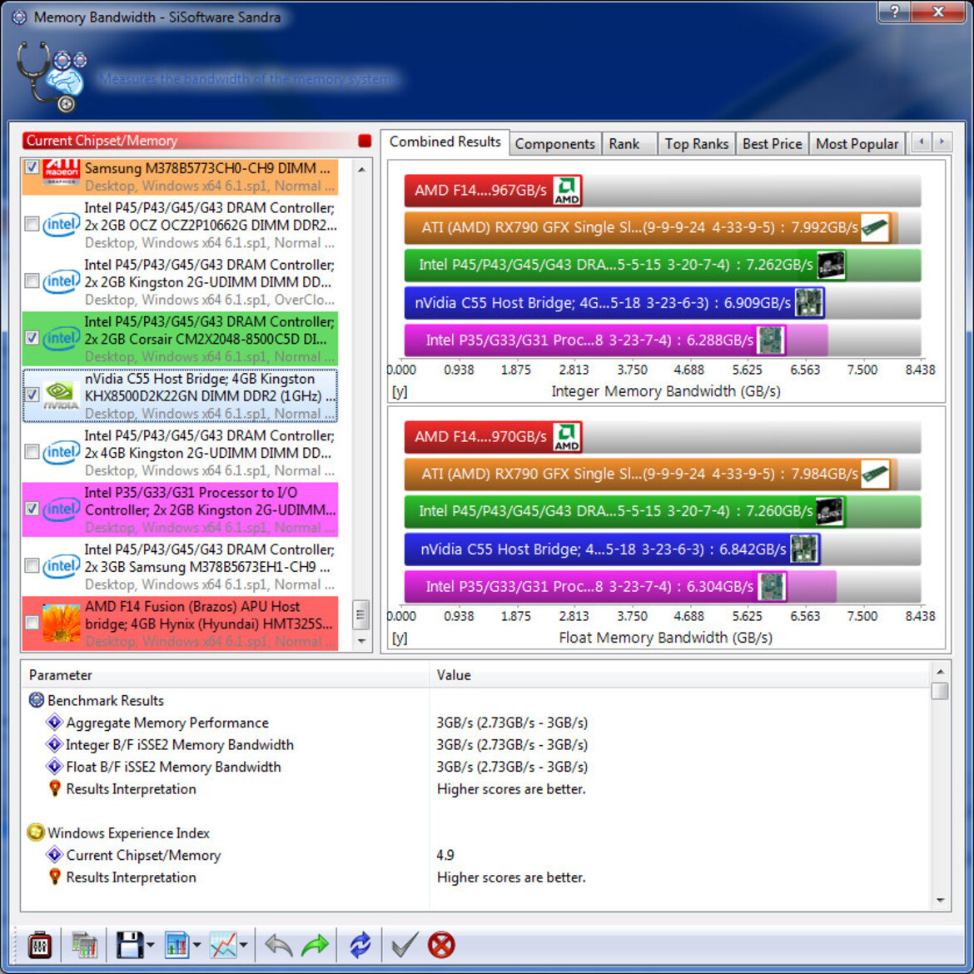Open the Top Ranks tab

696,143
